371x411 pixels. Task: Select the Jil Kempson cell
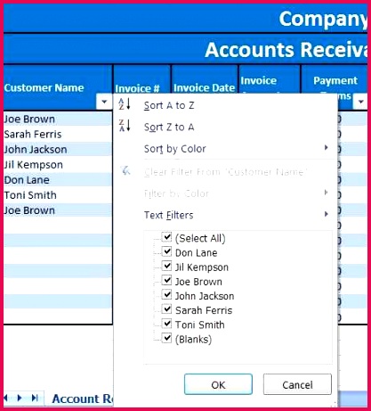pyautogui.click(x=58, y=164)
